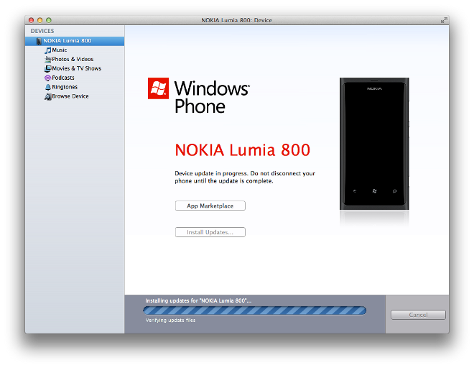This screenshot has width=474, height=368.
Task: Minimize the window with yellow button
Action: point(40,20)
